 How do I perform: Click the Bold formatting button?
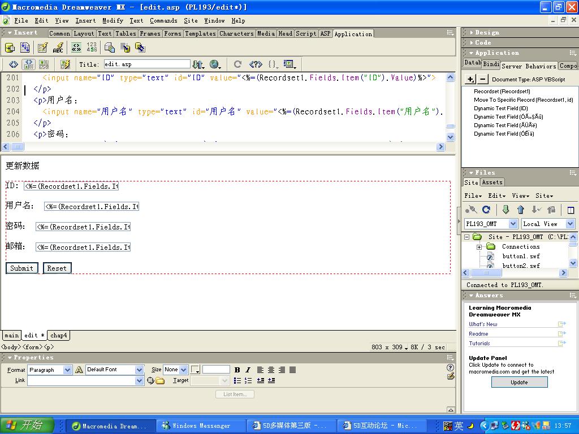237,370
